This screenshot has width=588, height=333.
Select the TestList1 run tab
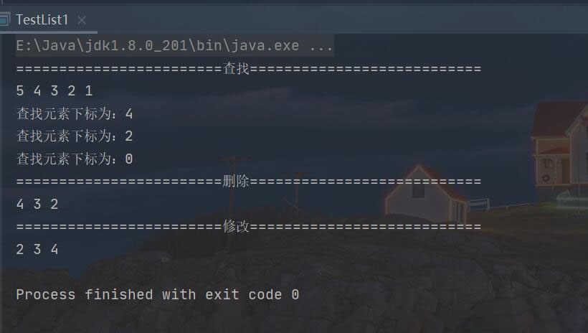click(x=42, y=20)
